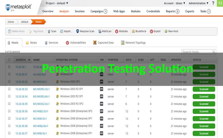This screenshot has width=223, height=138.
Task: Switch to the Network Topology tab
Action: click(133, 43)
